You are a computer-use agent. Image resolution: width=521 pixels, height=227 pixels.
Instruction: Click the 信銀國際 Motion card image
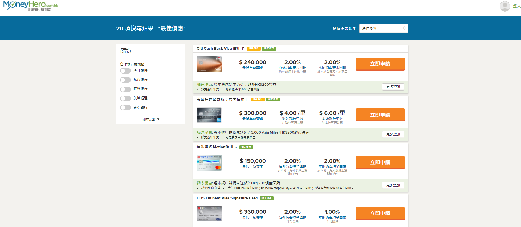pyautogui.click(x=209, y=163)
